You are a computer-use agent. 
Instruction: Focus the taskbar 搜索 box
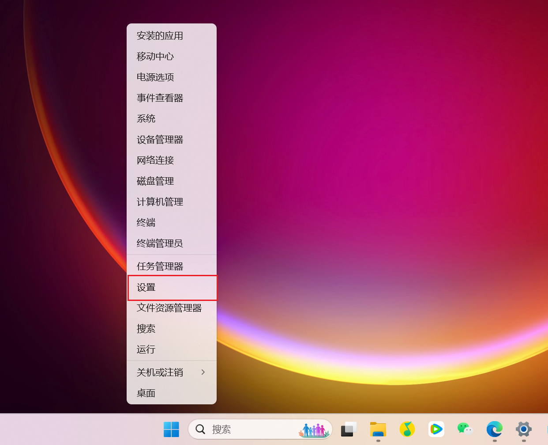260,429
